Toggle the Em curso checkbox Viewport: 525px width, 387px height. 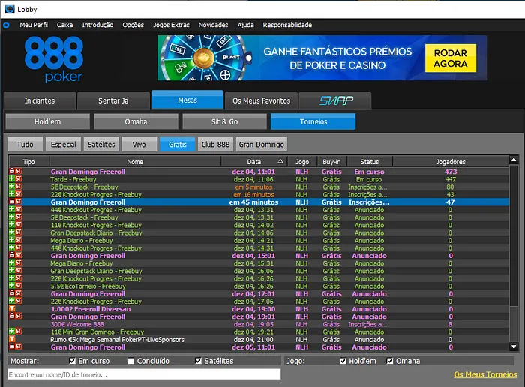(x=72, y=361)
